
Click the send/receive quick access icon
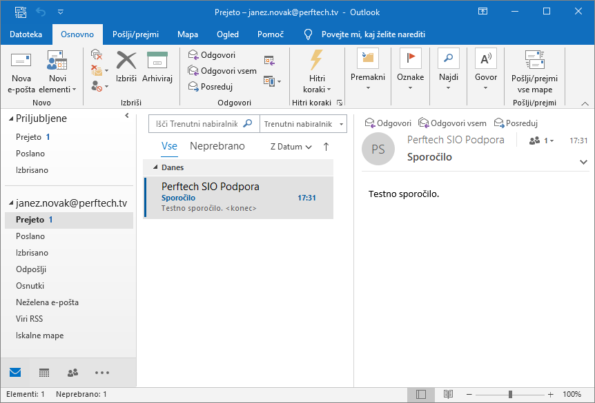pos(21,12)
